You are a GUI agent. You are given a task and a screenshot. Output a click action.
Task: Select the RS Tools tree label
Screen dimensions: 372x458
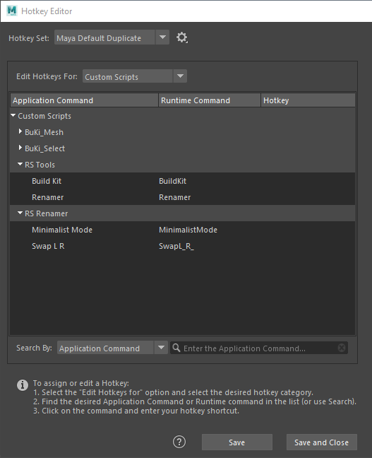pyautogui.click(x=40, y=165)
